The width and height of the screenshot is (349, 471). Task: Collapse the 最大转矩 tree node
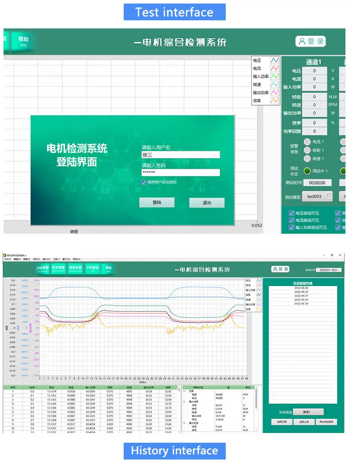(x=184, y=423)
